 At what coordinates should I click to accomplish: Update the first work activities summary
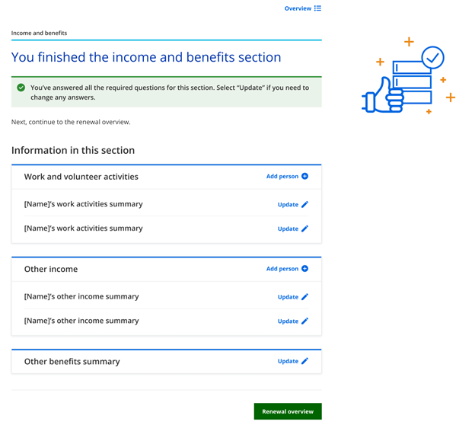pyautogui.click(x=288, y=205)
